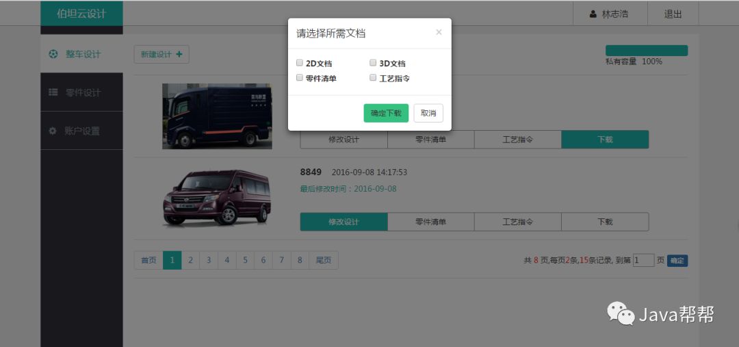Screen dimensions: 739x347
Task: Enable the 零件清单 checkbox
Action: [x=300, y=78]
